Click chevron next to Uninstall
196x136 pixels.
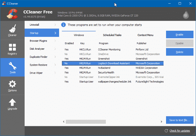55,25
